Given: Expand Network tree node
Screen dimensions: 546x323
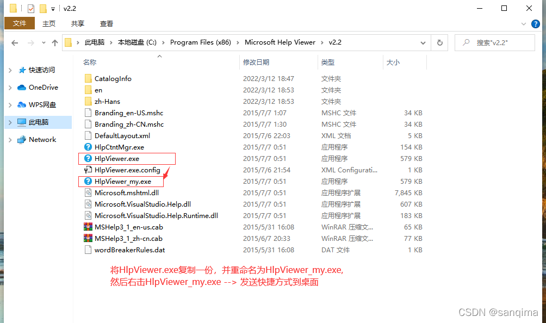Looking at the screenshot, I should pos(10,140).
